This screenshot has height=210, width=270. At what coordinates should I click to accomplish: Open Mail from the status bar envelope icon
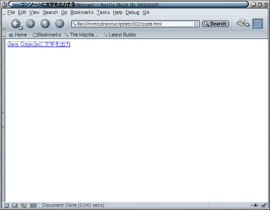pos(15,205)
